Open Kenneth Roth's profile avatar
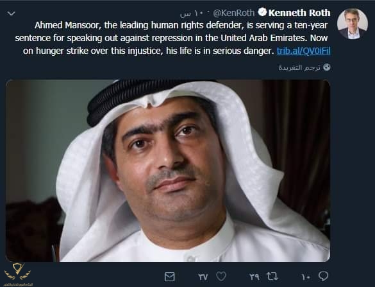Screen dimensions: 375x287 coord(353,24)
